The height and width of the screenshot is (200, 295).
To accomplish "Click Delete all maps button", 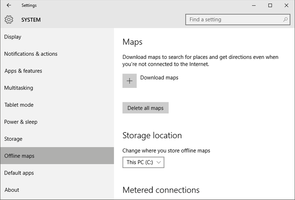I will [145, 108].
